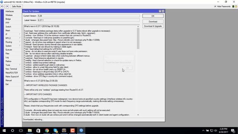Click the padlock icon at top right
The width and height of the screenshot is (238, 134).
point(236,6)
